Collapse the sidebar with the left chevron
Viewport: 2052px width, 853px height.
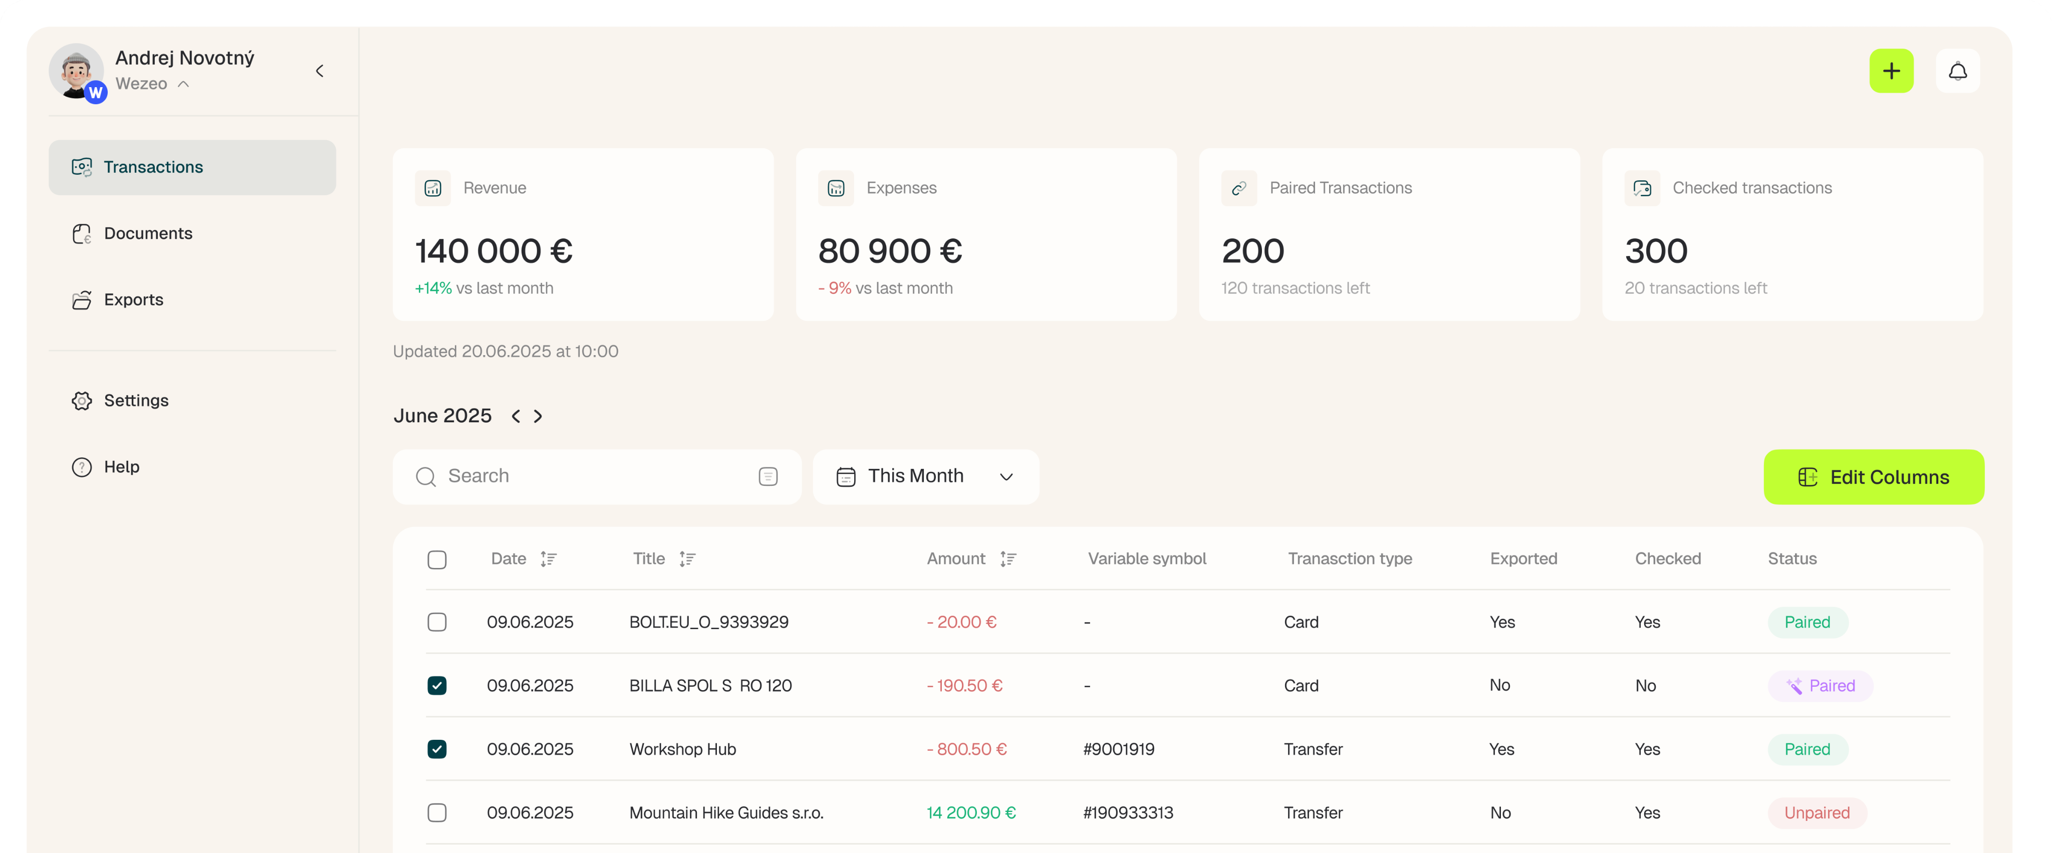[x=320, y=71]
